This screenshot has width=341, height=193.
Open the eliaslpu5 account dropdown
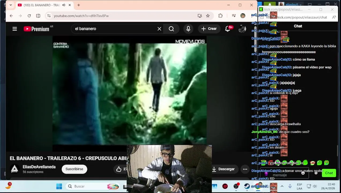click(293, 4)
